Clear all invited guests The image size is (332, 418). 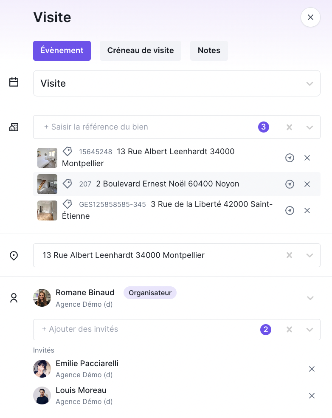[289, 330]
